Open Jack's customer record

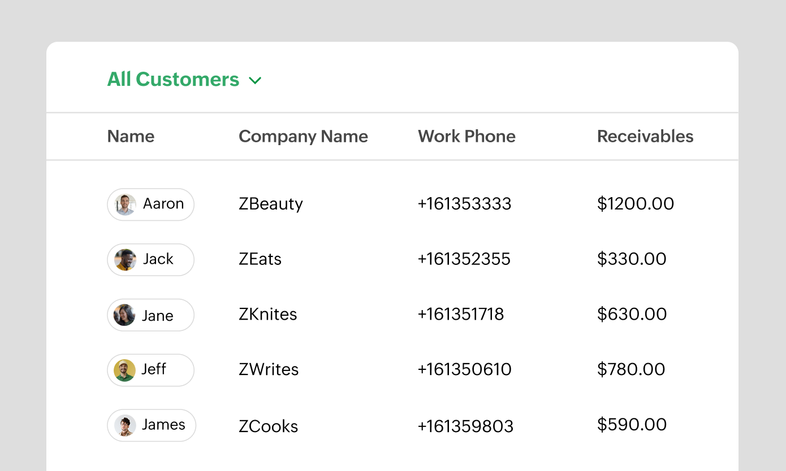[159, 259]
